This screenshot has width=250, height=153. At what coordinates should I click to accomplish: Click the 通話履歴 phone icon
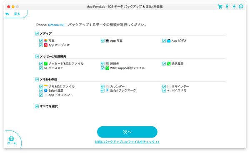(169, 63)
